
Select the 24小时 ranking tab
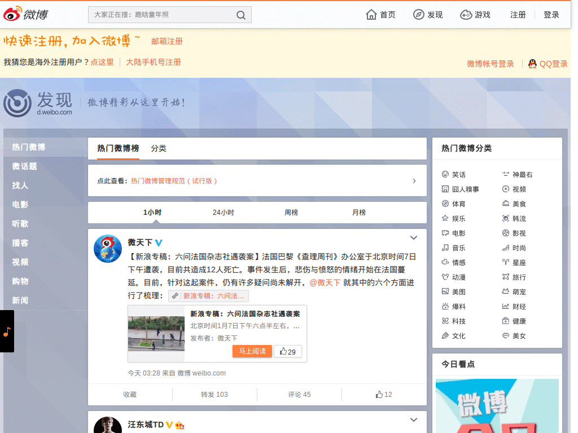pyautogui.click(x=223, y=213)
